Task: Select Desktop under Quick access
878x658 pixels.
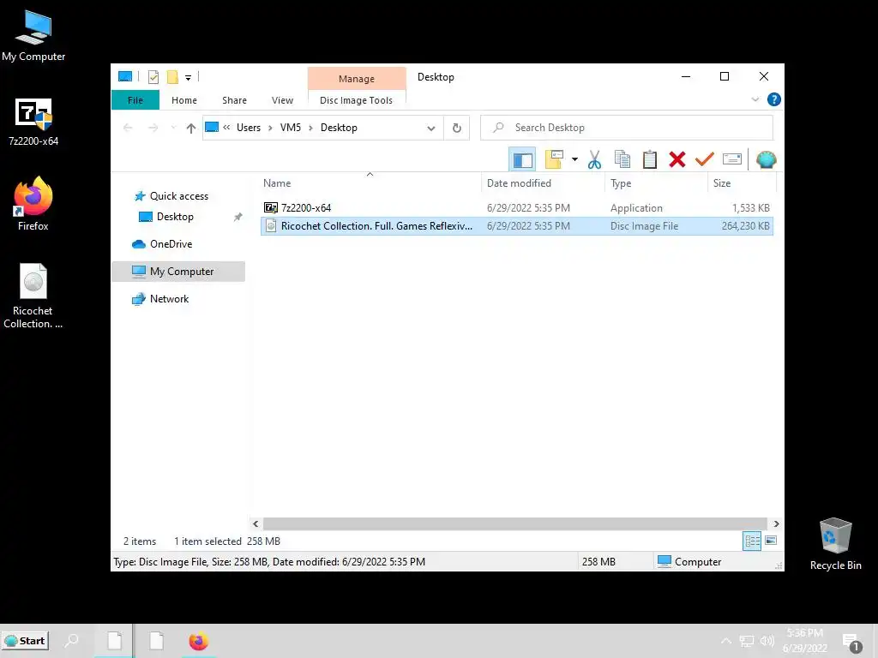Action: click(175, 217)
